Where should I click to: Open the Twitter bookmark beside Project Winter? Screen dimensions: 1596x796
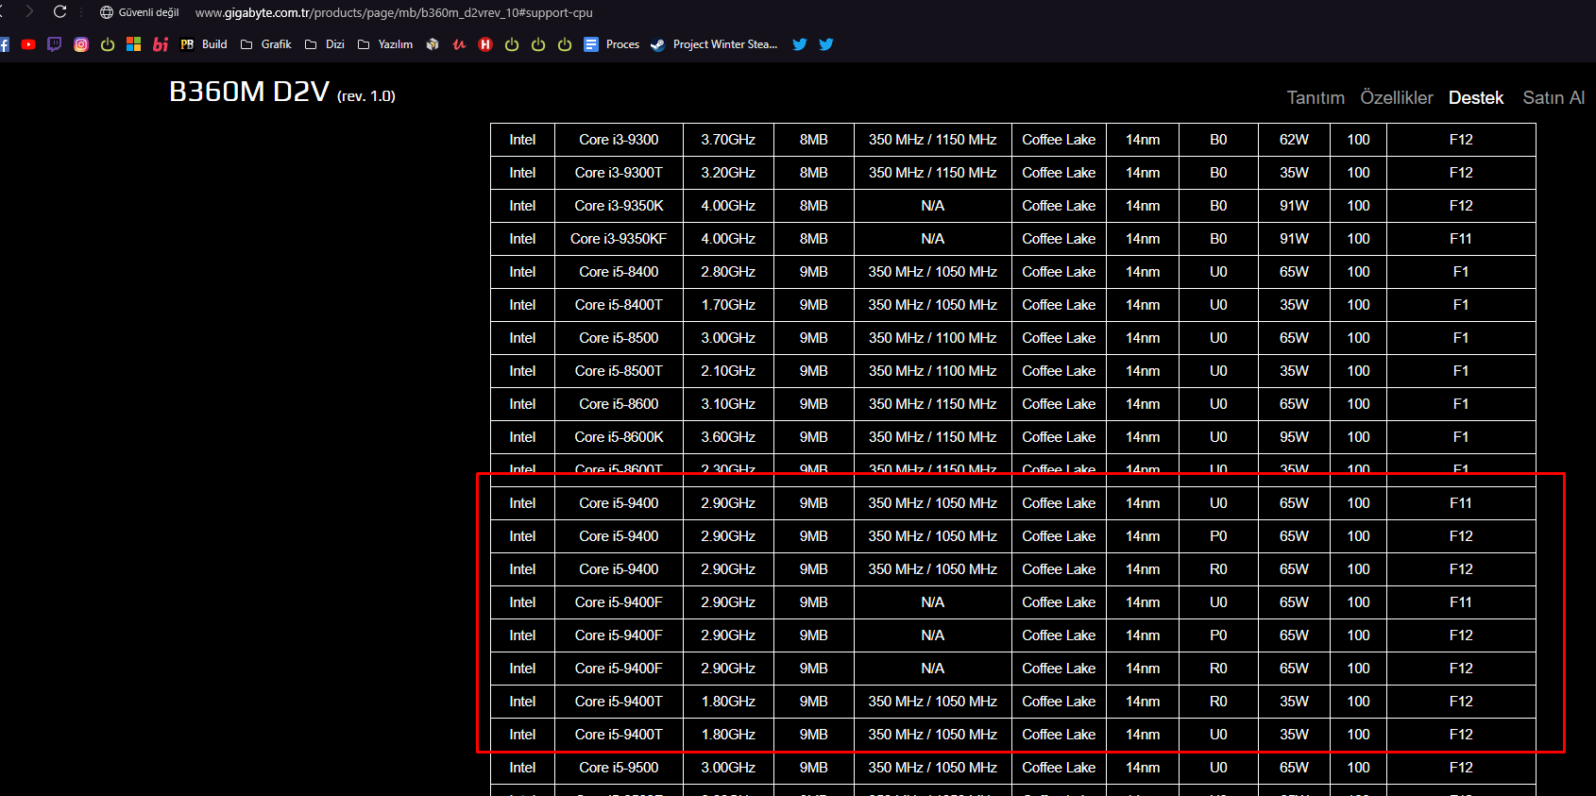[x=800, y=44]
